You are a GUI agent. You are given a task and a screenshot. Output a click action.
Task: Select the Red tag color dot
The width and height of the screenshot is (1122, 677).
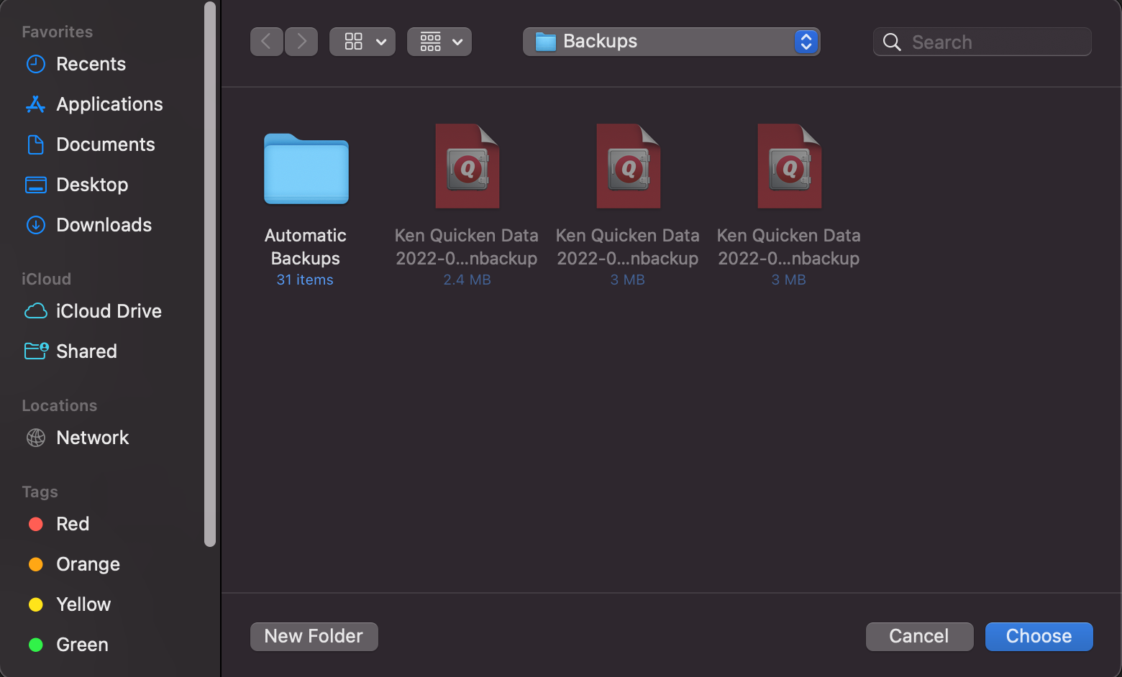click(36, 524)
